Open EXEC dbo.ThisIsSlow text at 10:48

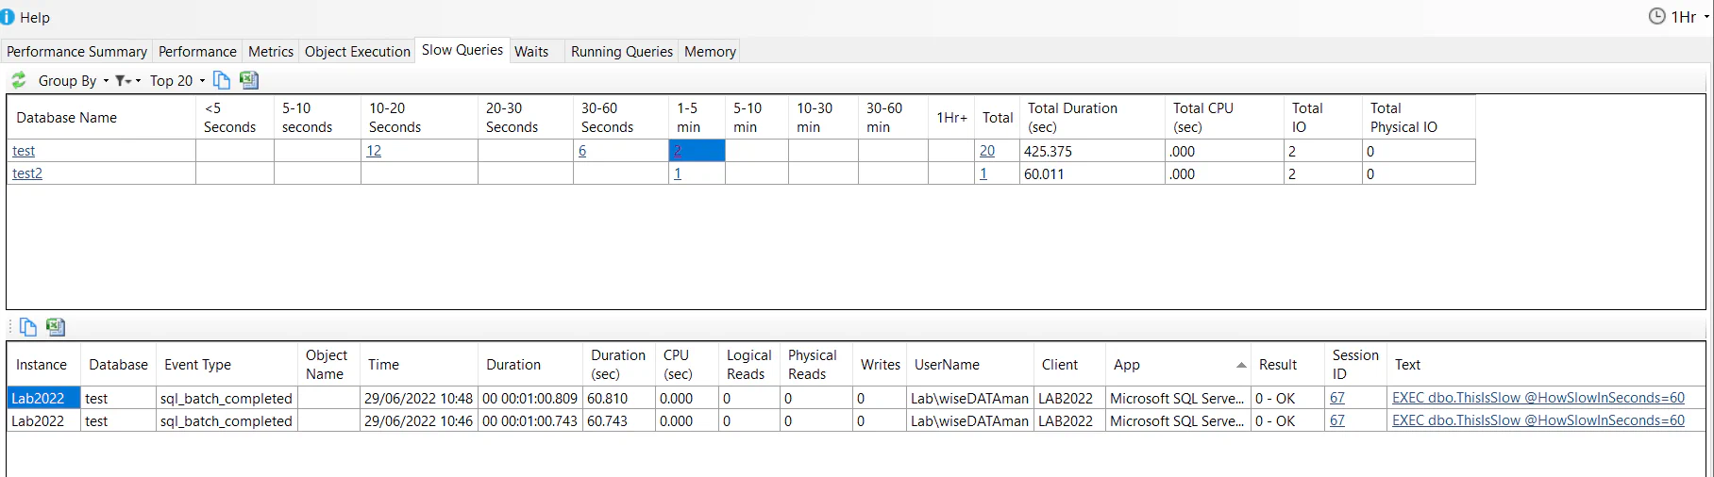point(1538,398)
